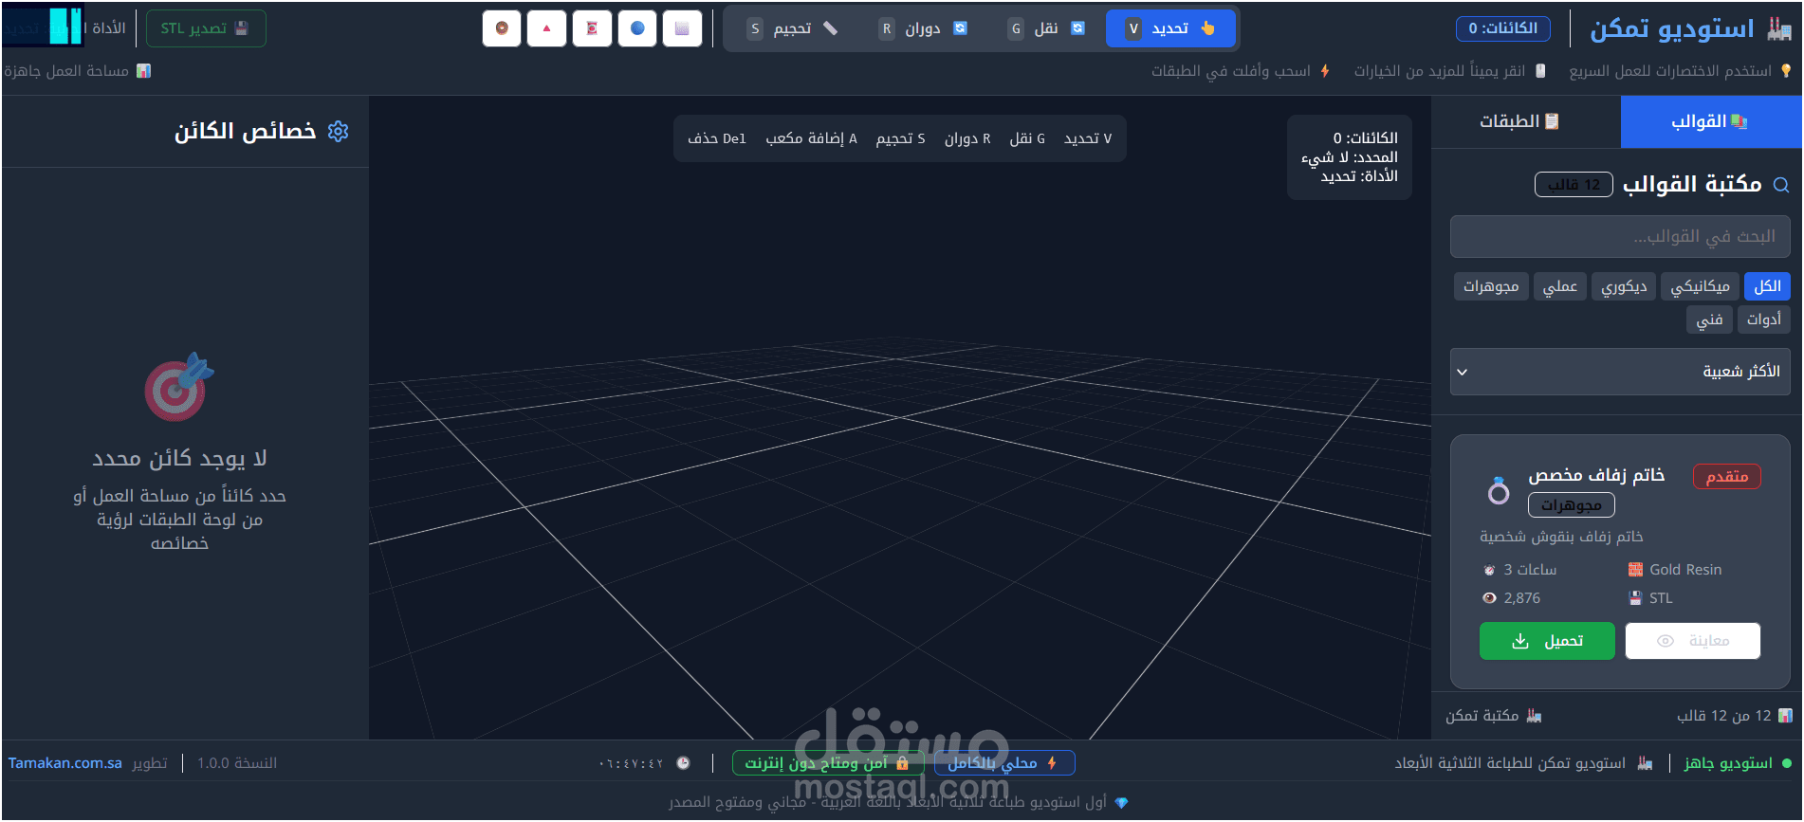The height and width of the screenshot is (822, 1804).
Task: Click the G نقل shortcut hint
Action: pos(1027,138)
